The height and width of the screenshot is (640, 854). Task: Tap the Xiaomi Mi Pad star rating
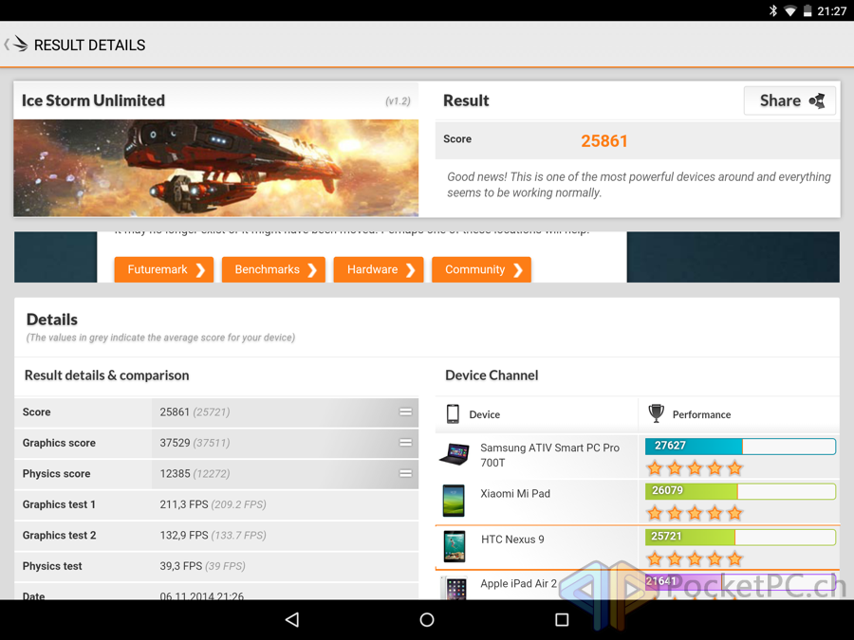695,513
